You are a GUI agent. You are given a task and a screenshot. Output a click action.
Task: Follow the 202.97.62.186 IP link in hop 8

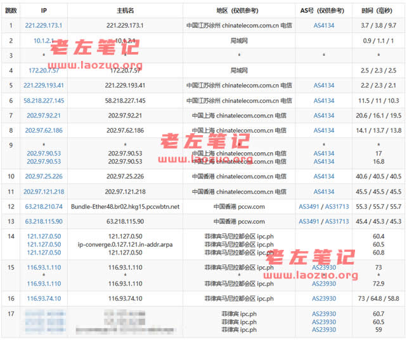44,131
